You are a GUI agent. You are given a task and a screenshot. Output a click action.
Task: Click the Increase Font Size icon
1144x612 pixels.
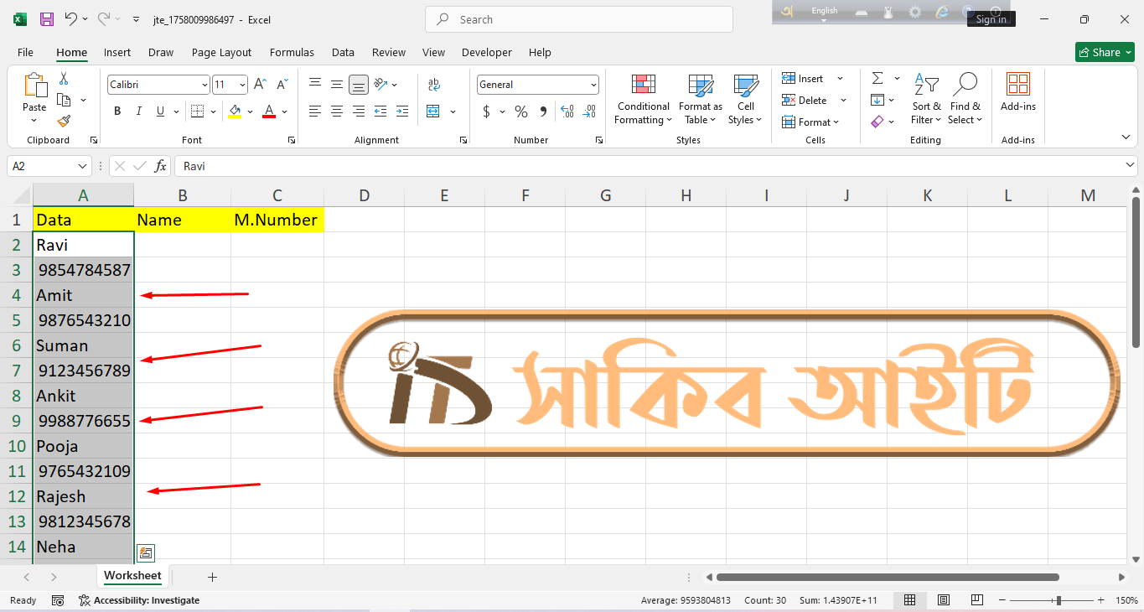pyautogui.click(x=260, y=85)
